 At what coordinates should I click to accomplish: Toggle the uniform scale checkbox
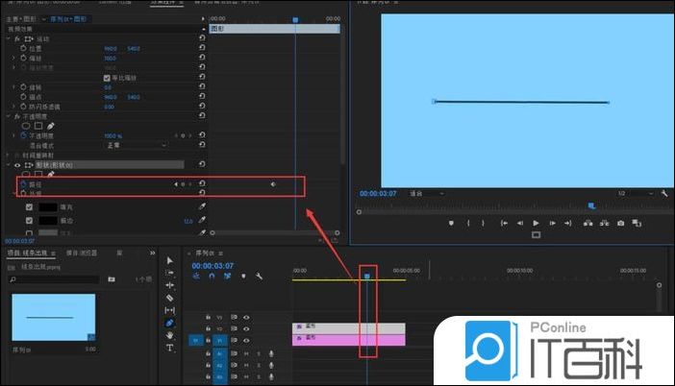click(x=107, y=77)
